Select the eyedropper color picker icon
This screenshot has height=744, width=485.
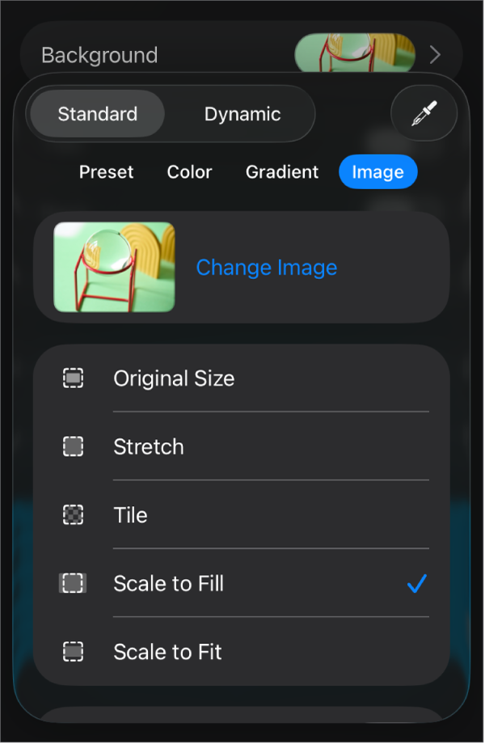coord(424,113)
